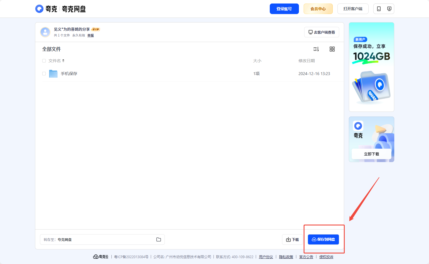Switch to grid view icon
The height and width of the screenshot is (264, 429).
click(x=332, y=49)
